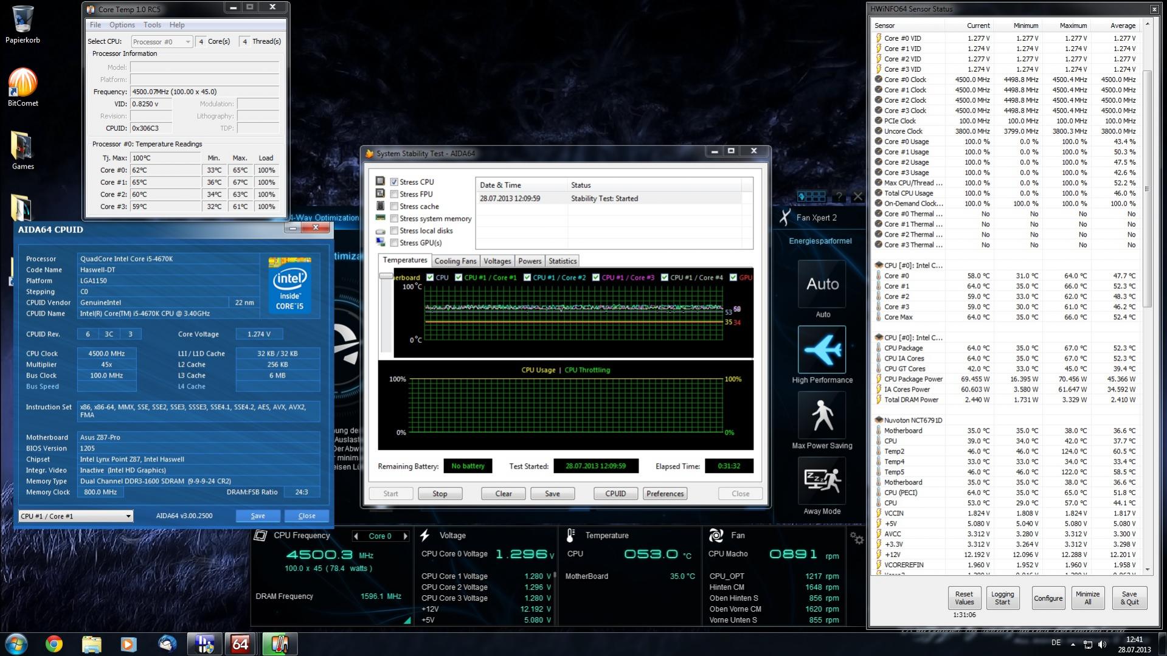
Task: Open CPU #1 / Core #1 dropdown in AIDA64 CPUID
Action: click(75, 516)
